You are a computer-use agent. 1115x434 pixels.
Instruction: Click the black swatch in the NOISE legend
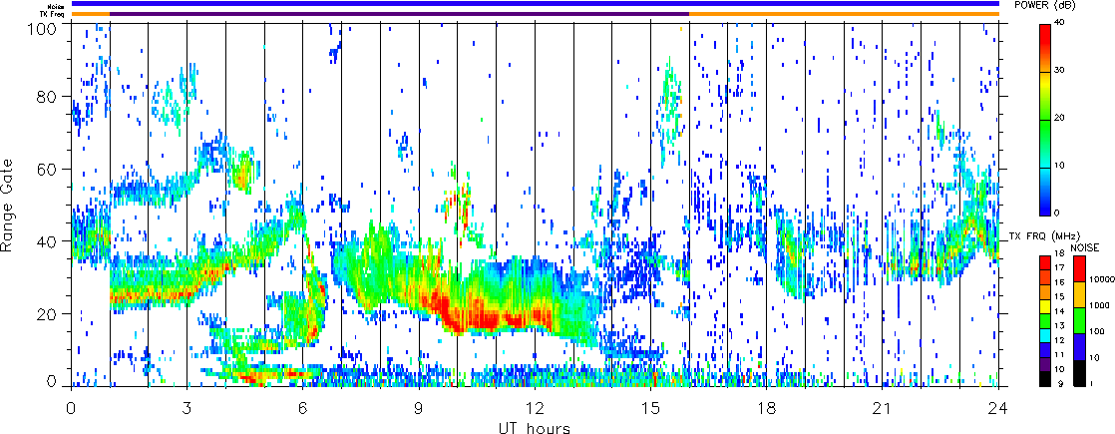1079,371
